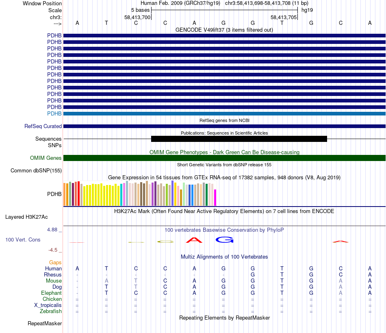
Task: Click GENCODE V49lift37 track title
Action: [x=224, y=30]
